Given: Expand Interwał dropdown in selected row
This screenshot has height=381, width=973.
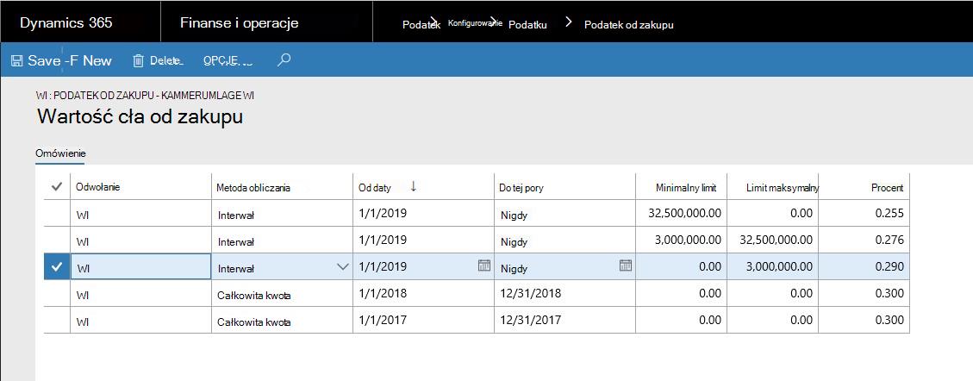Looking at the screenshot, I should [342, 266].
